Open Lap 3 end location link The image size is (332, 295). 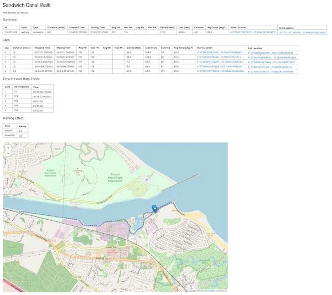270,67
